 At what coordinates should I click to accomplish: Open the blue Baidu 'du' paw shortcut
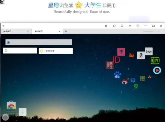(117, 75)
